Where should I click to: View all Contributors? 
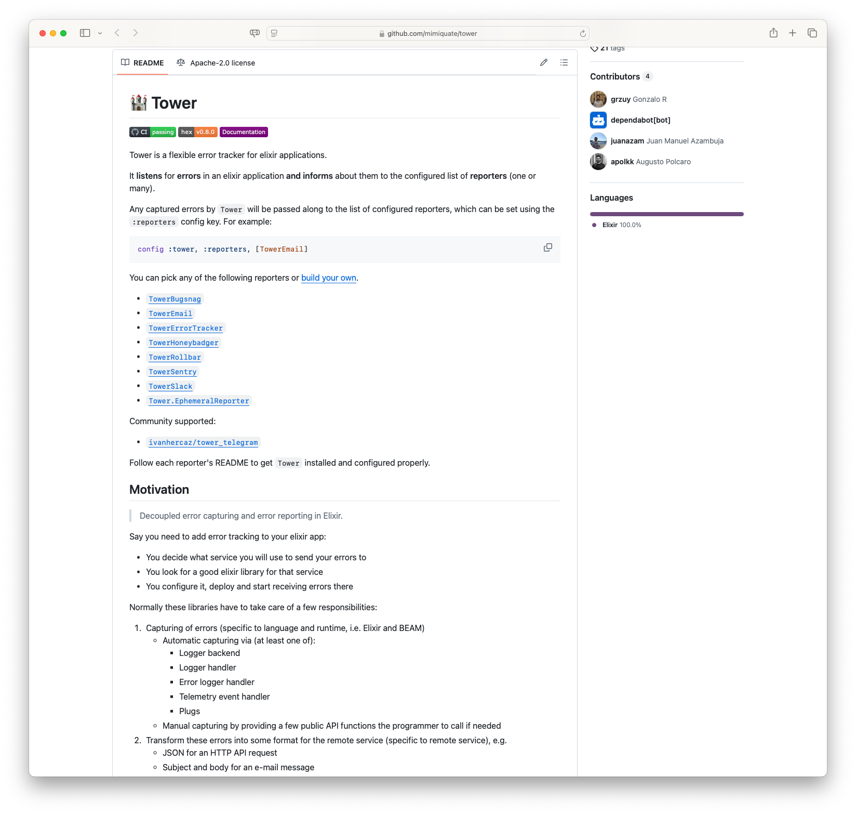click(x=615, y=76)
